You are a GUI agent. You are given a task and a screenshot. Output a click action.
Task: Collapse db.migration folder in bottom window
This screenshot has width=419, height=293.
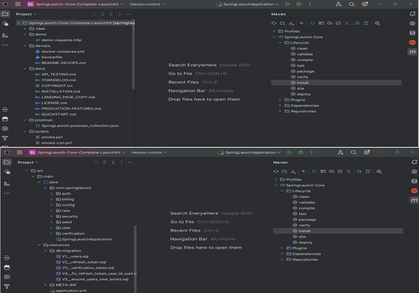(45, 251)
